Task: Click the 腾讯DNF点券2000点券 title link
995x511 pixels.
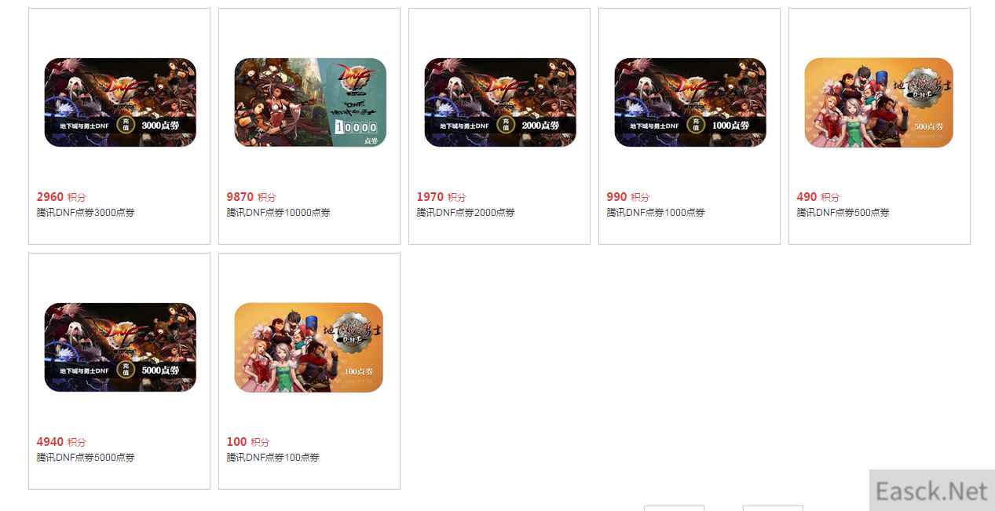Action: point(466,213)
